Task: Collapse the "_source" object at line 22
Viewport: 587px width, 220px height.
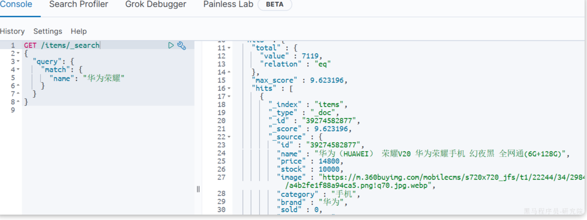Action: point(229,137)
